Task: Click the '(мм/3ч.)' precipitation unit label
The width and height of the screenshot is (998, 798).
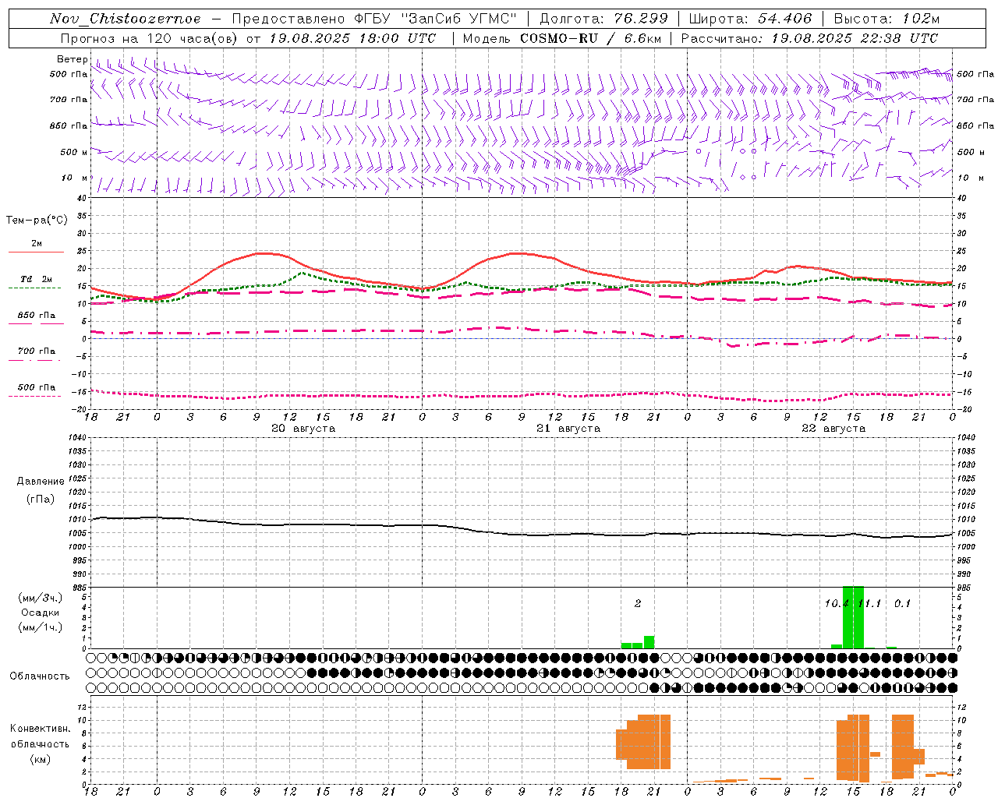Action: 41,598
